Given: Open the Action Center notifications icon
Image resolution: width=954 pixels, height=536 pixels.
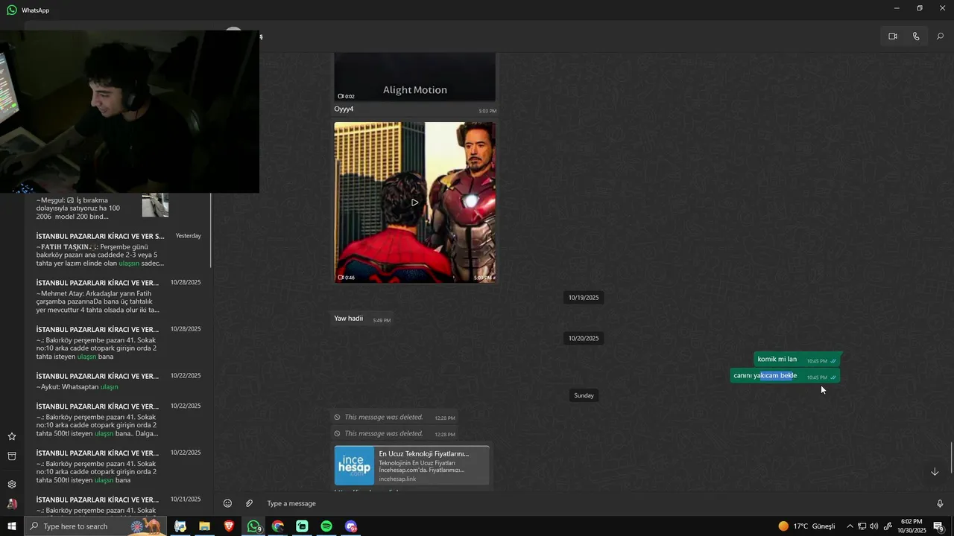Looking at the screenshot, I should pos(938,526).
